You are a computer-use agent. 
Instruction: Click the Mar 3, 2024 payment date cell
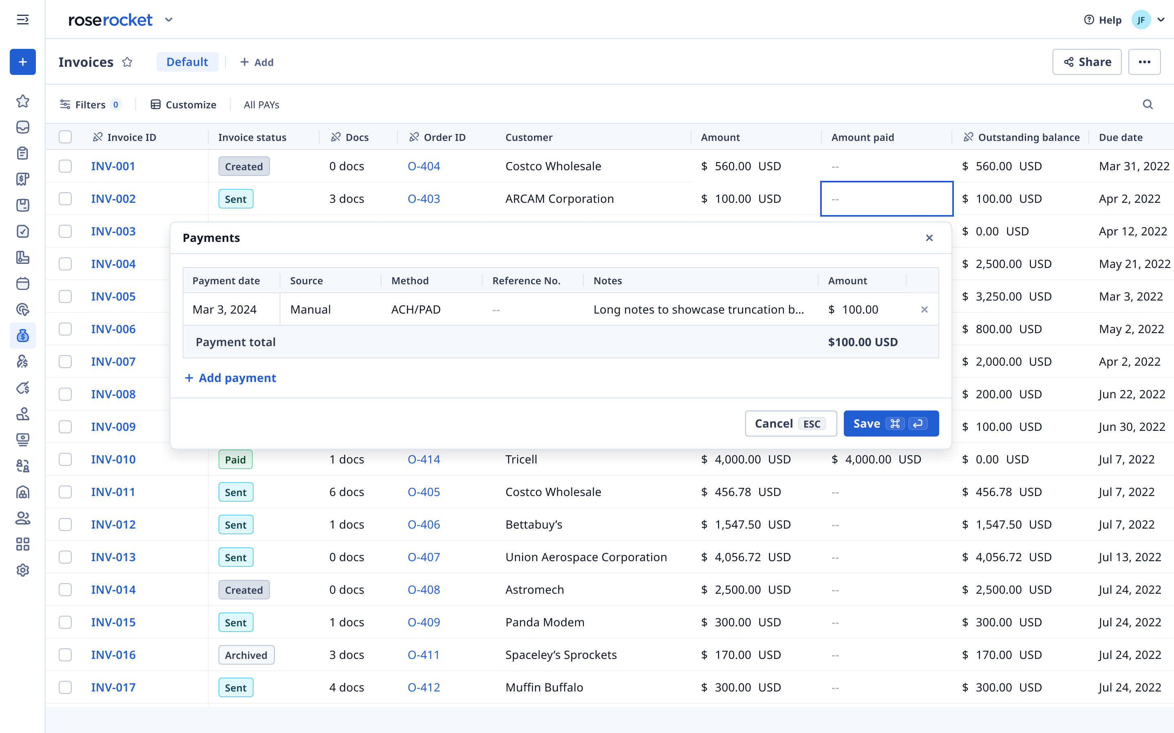(232, 309)
